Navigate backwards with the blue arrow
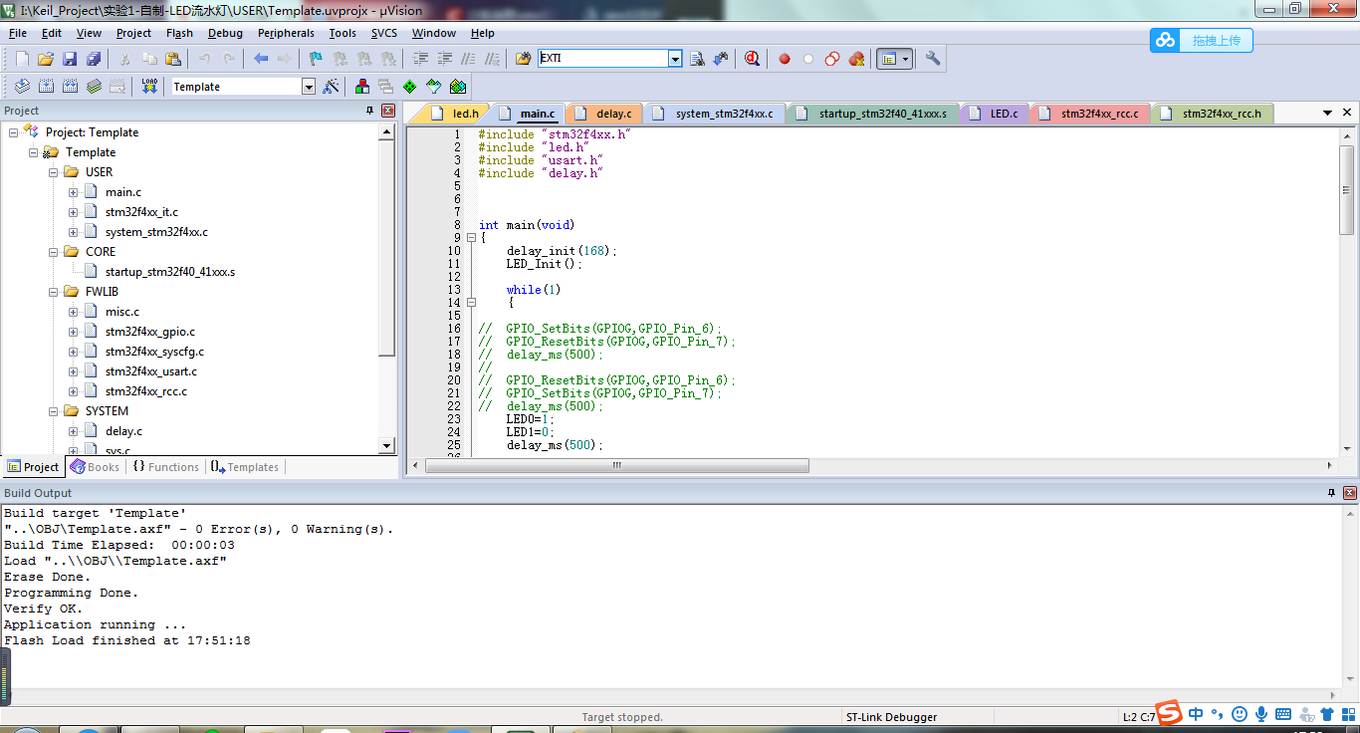Viewport: 1360px width, 733px height. (x=261, y=59)
